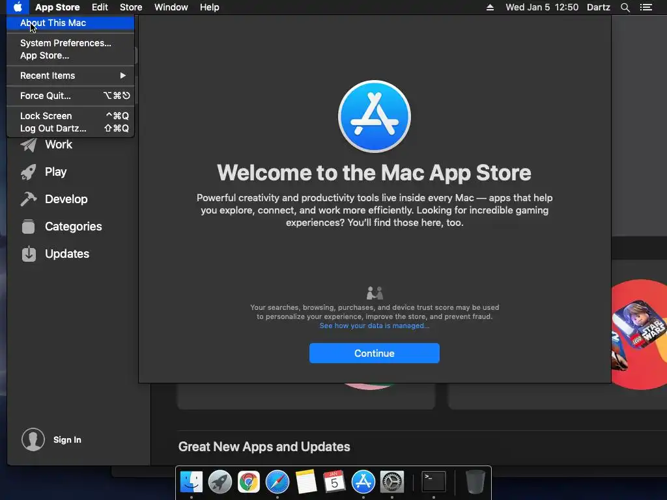This screenshot has height=500, width=667.
Task: Open Trash in the Dock
Action: tap(475, 482)
